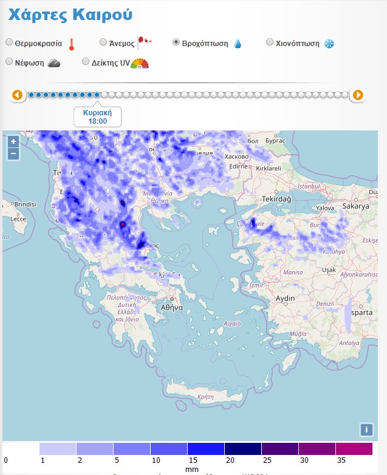Click the snowflake icon for Χιονόπτωση
Image resolution: width=387 pixels, height=475 pixels.
pyautogui.click(x=329, y=44)
